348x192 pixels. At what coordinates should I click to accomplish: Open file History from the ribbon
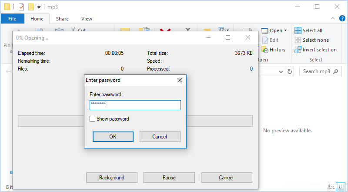(x=274, y=50)
